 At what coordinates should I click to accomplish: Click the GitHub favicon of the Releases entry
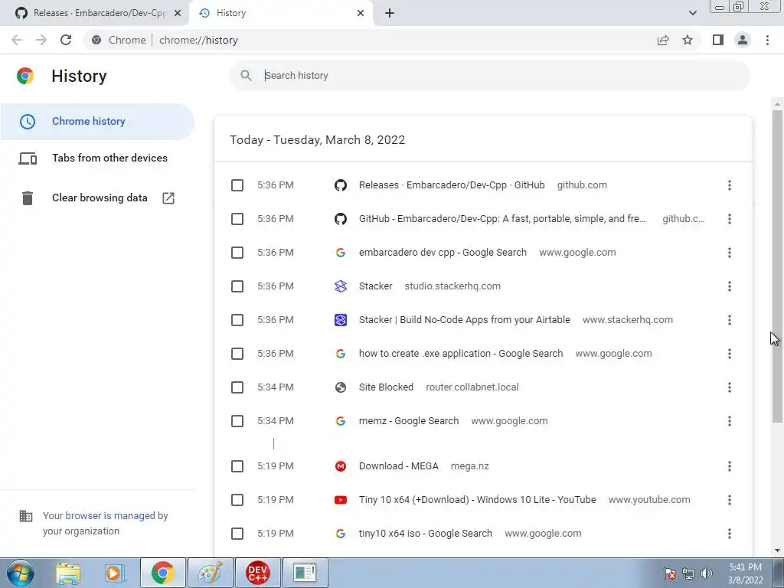341,185
